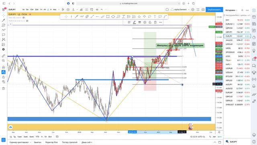Take a snapshot with camera icon
Viewport: 257px width, 145px height.
(x=203, y=10)
